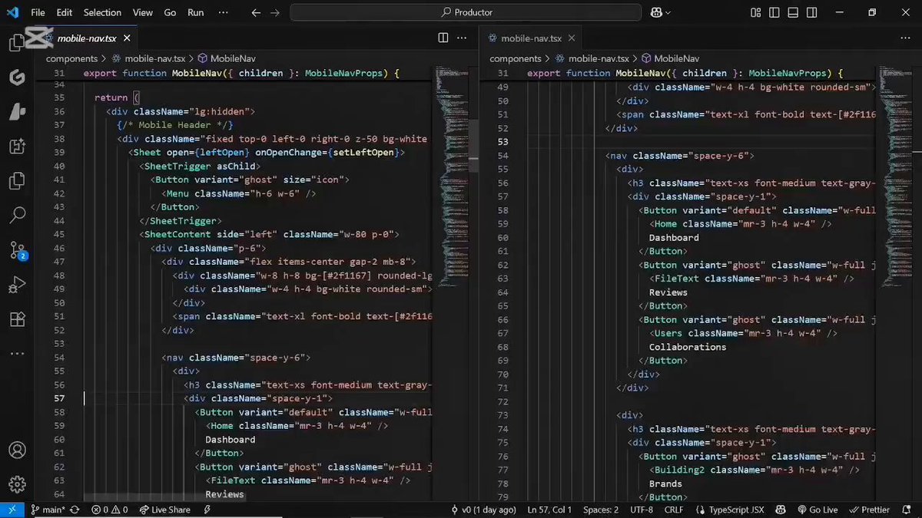Open Source Control view with badge 2
Image resolution: width=922 pixels, height=518 pixels.
point(17,250)
